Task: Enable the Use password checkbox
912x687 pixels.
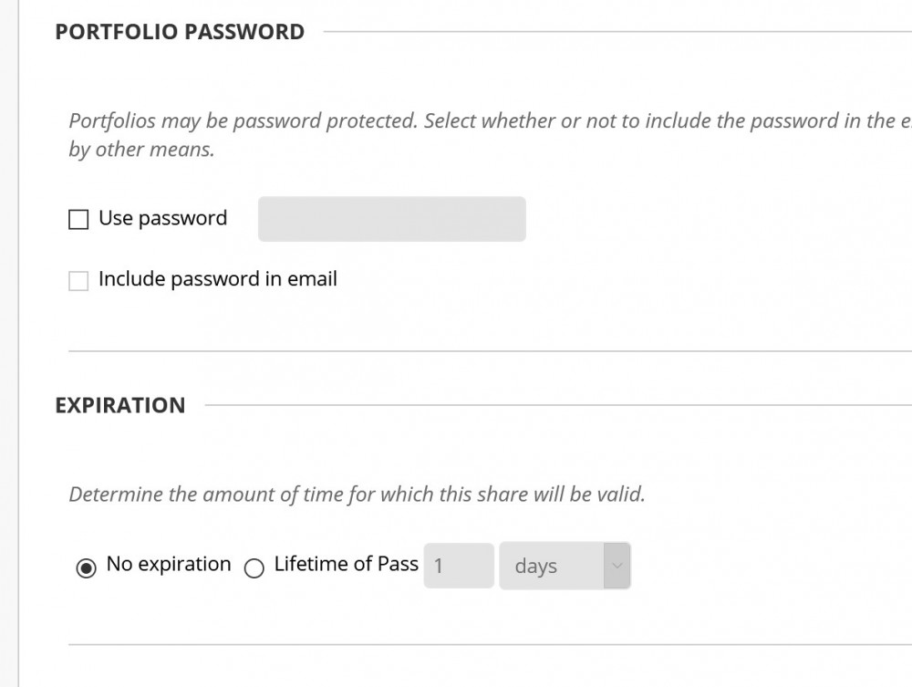Action: (x=78, y=218)
